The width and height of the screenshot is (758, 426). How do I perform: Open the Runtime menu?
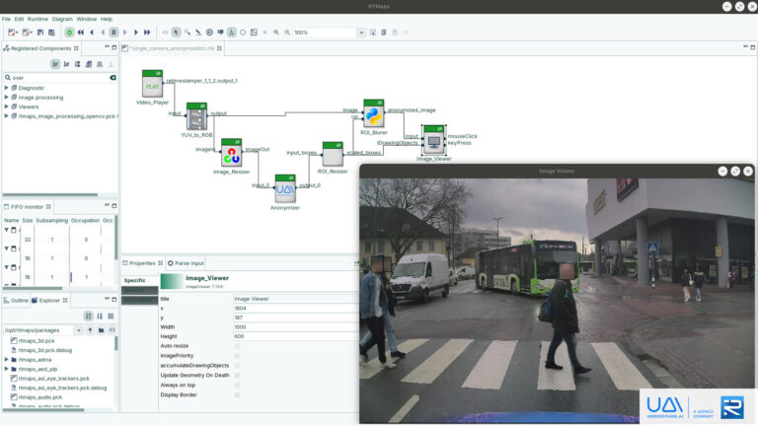38,19
